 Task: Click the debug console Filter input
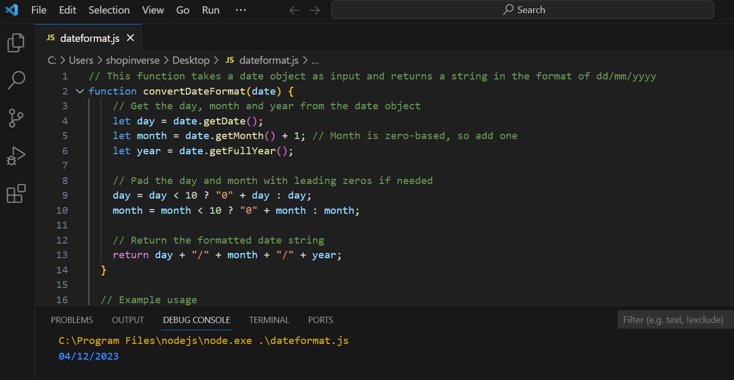676,320
